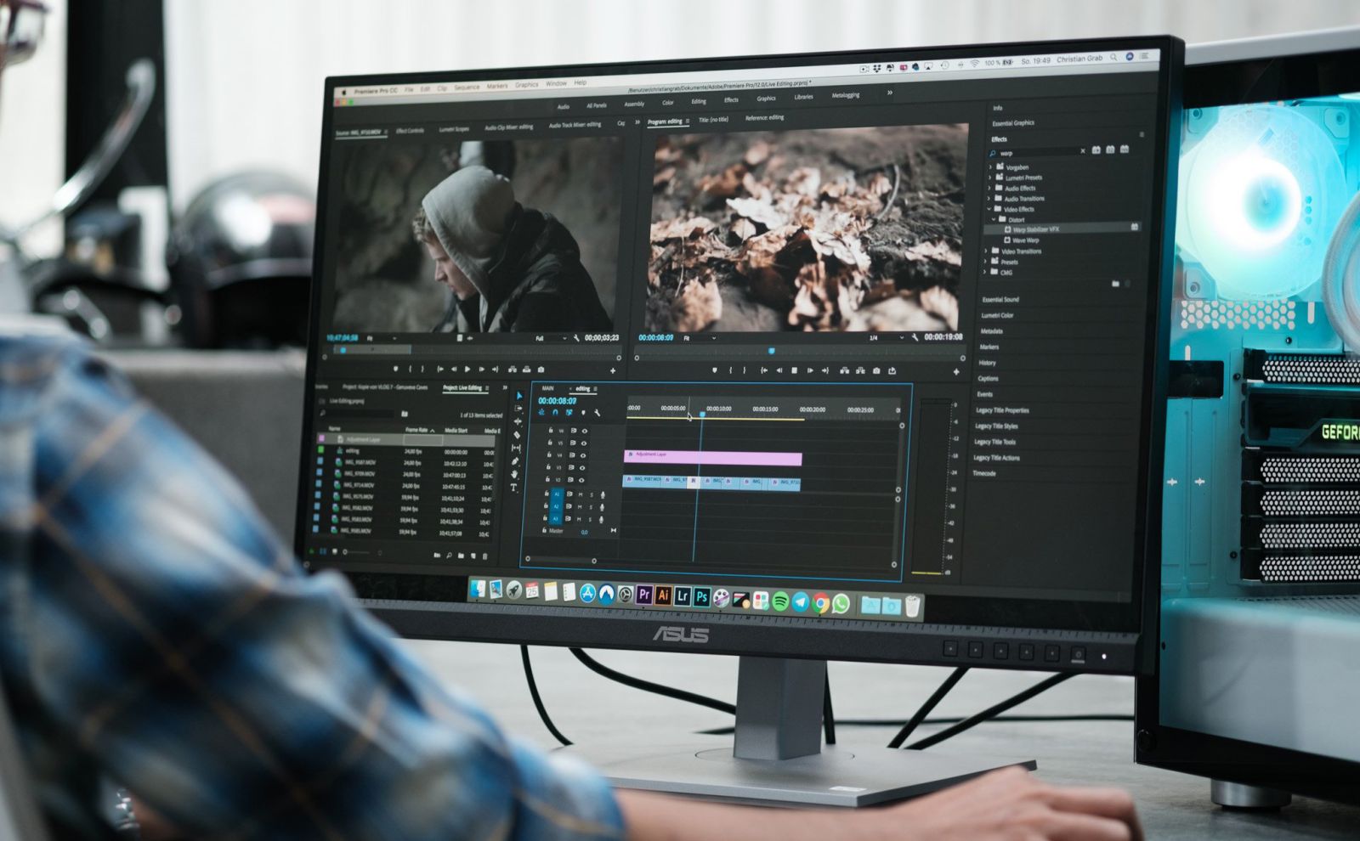This screenshot has width=1360, height=841.
Task: Select the Razor tool in the toolbar
Action: [x=517, y=434]
